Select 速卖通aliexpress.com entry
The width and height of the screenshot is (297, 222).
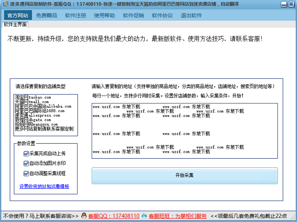37,115
